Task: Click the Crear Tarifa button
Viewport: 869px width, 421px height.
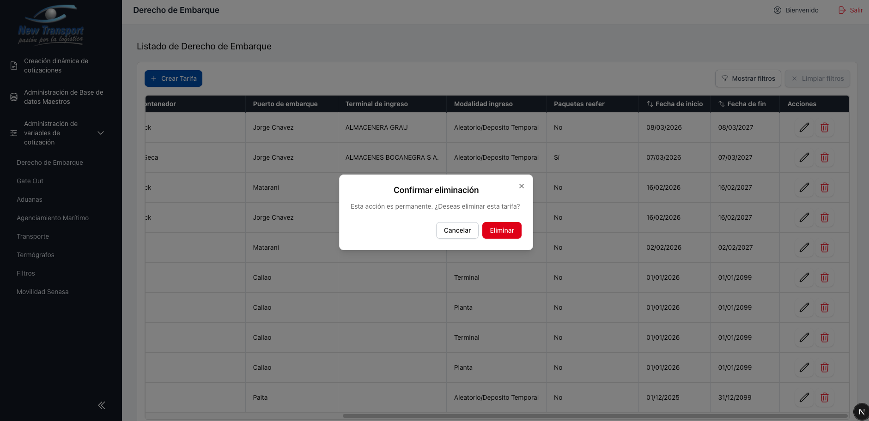Action: pyautogui.click(x=173, y=78)
